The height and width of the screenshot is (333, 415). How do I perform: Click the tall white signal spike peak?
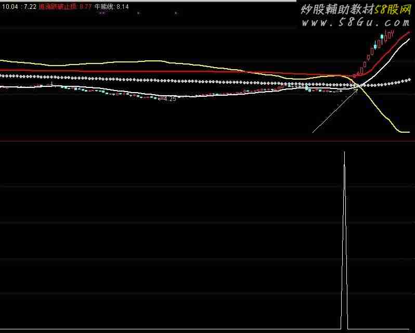click(x=344, y=152)
